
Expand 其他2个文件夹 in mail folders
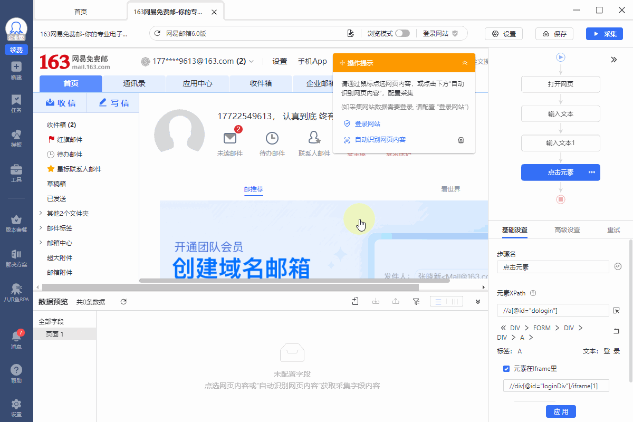[x=41, y=213]
